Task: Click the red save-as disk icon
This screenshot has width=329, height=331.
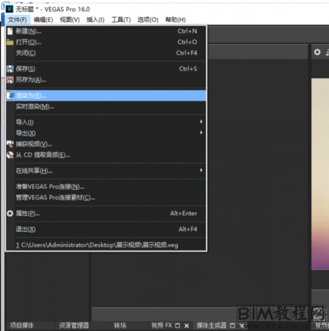Action: (x=10, y=80)
